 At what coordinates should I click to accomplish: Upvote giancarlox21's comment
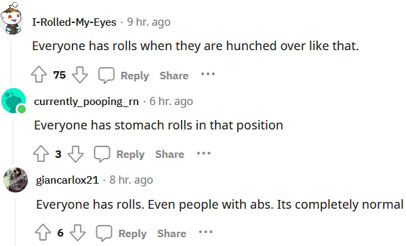coord(43,232)
